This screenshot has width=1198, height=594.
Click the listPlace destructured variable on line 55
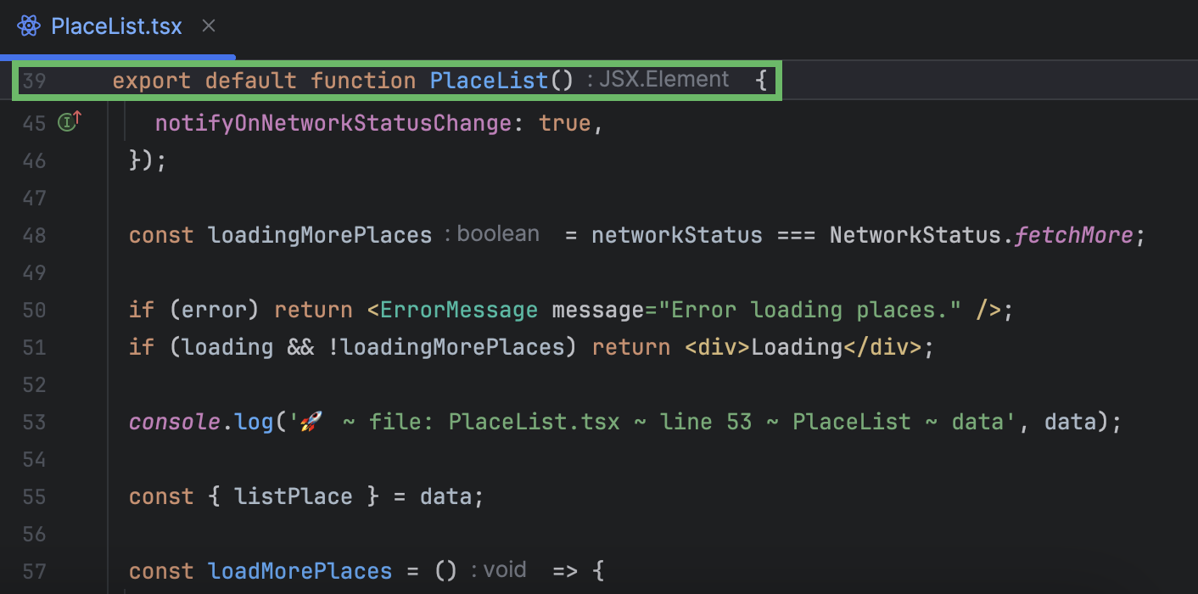click(293, 496)
